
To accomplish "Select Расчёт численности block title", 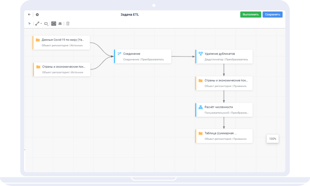I will coord(219,107).
